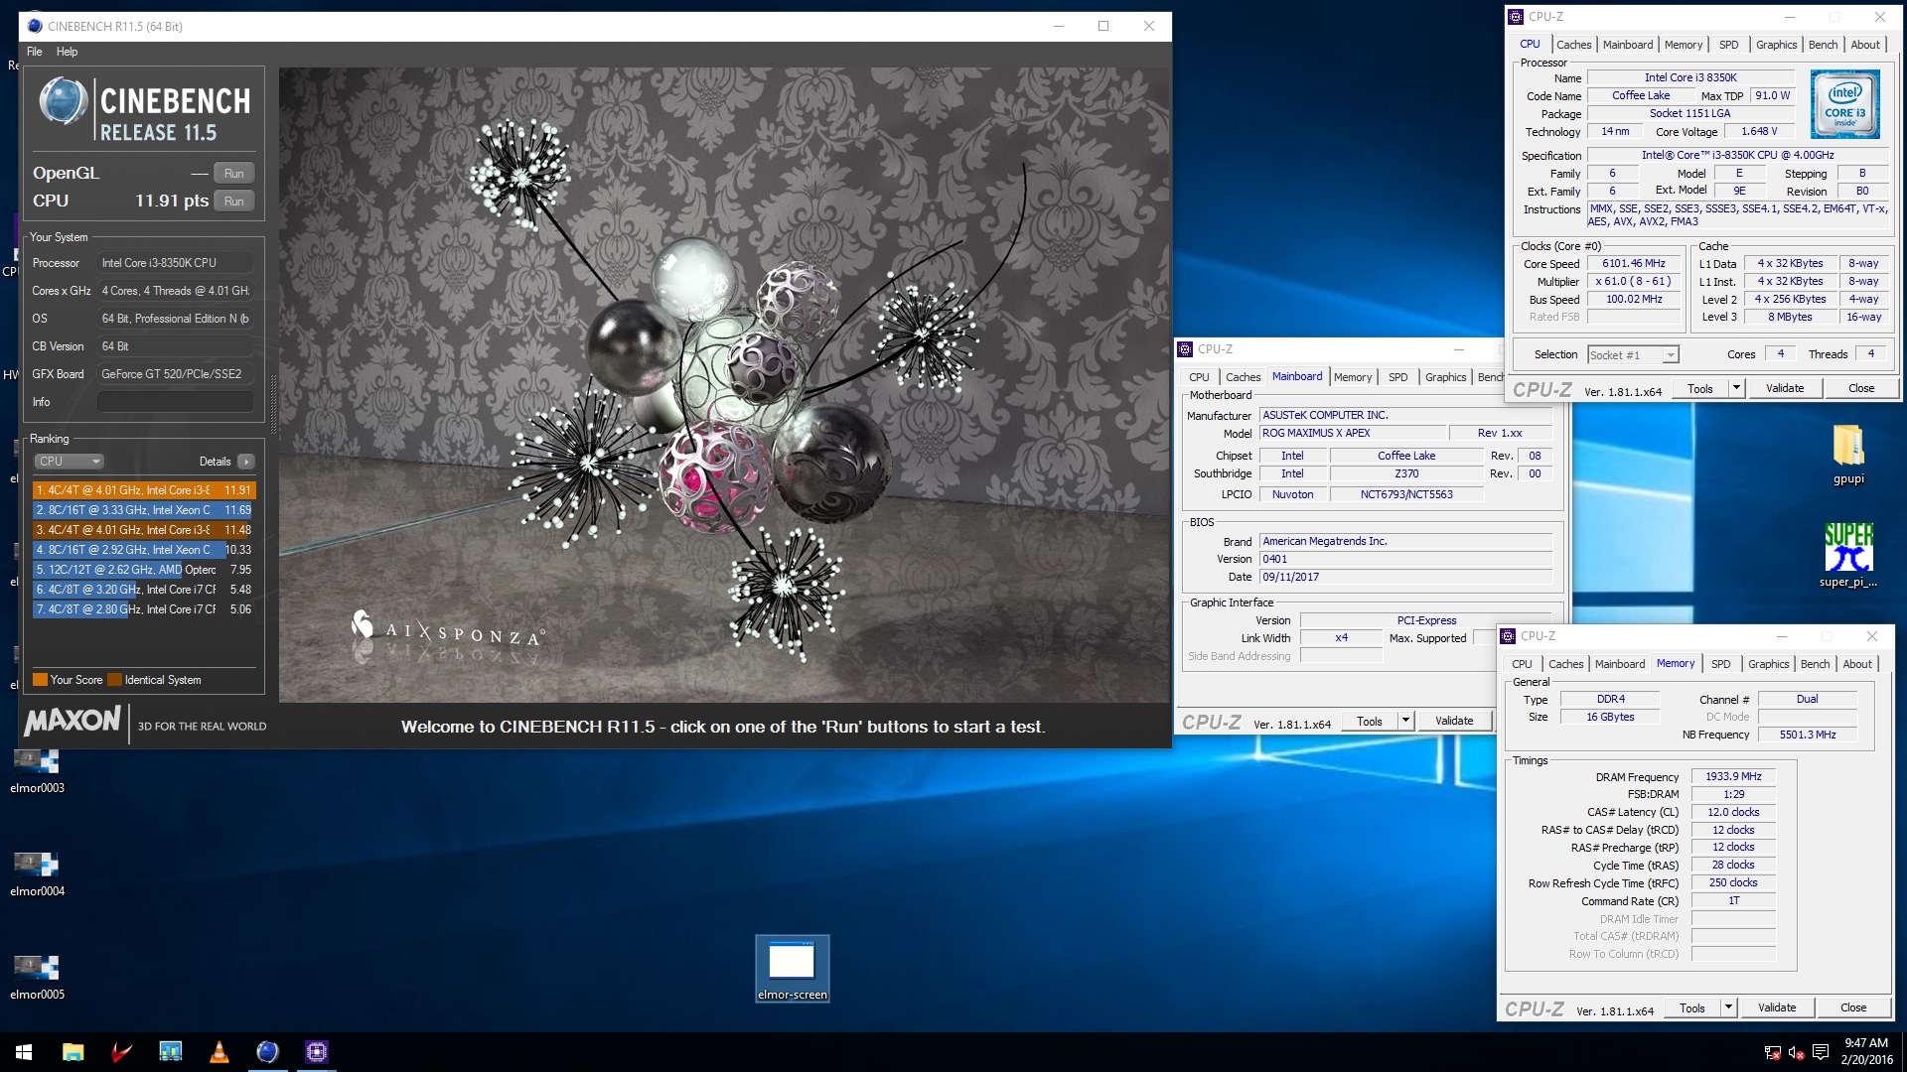This screenshot has width=1907, height=1072.
Task: Expand Tools dropdown arrow in top CPU-Z window
Action: click(x=1736, y=389)
